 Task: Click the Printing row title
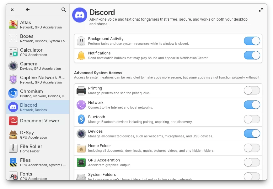coord(95,88)
